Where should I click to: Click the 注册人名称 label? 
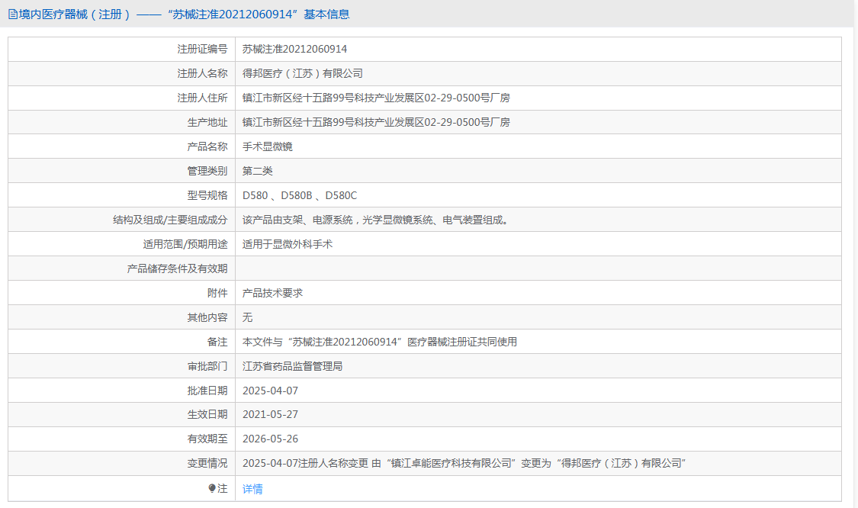(x=202, y=73)
